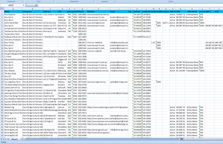Click the Latitude header cell

pyautogui.click(x=137, y=11)
